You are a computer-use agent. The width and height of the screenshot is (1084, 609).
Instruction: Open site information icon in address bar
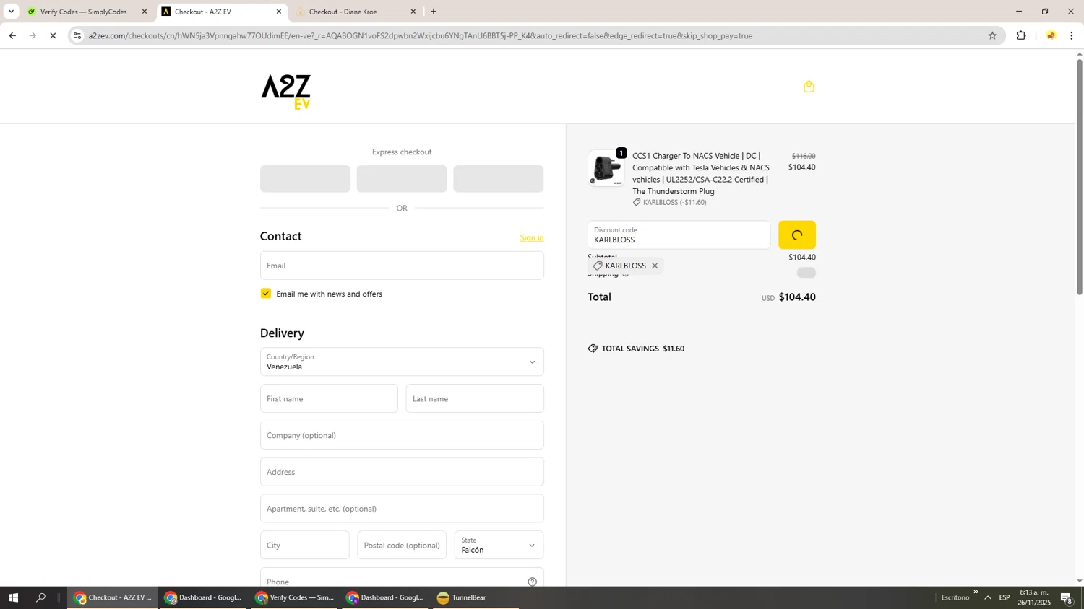coord(77,35)
